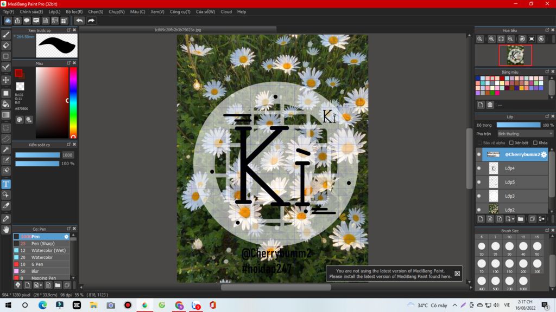Click the navigator canvas thumbnail

tap(515, 55)
